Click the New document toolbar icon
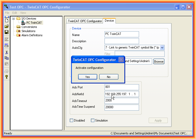The image size is (196, 139). click(x=7, y=20)
